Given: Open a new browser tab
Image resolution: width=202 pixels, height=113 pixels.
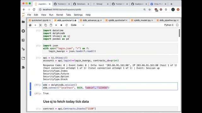Looking at the screenshot, I should coord(171,4).
